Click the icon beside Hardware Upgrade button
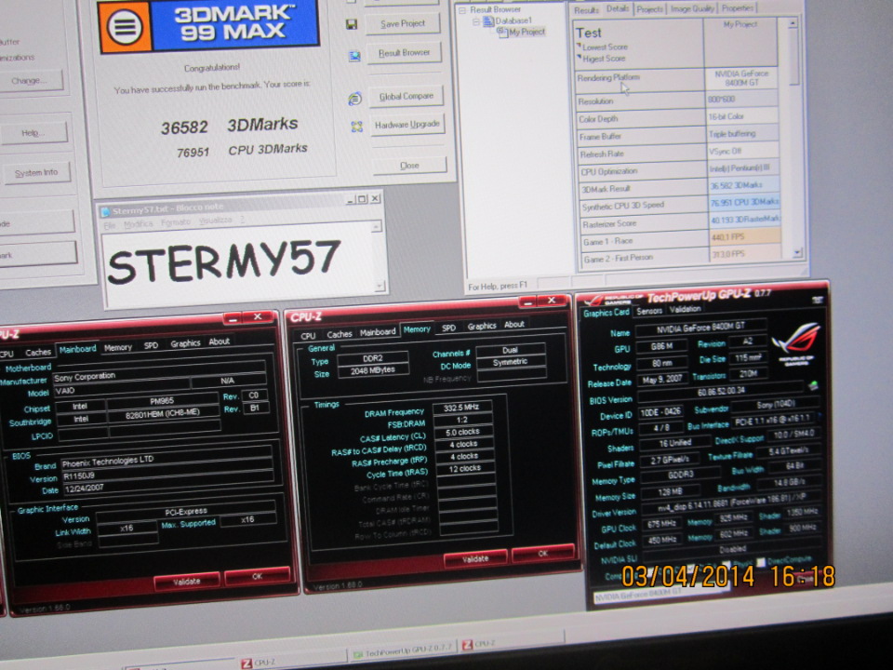893x670 pixels. (356, 127)
